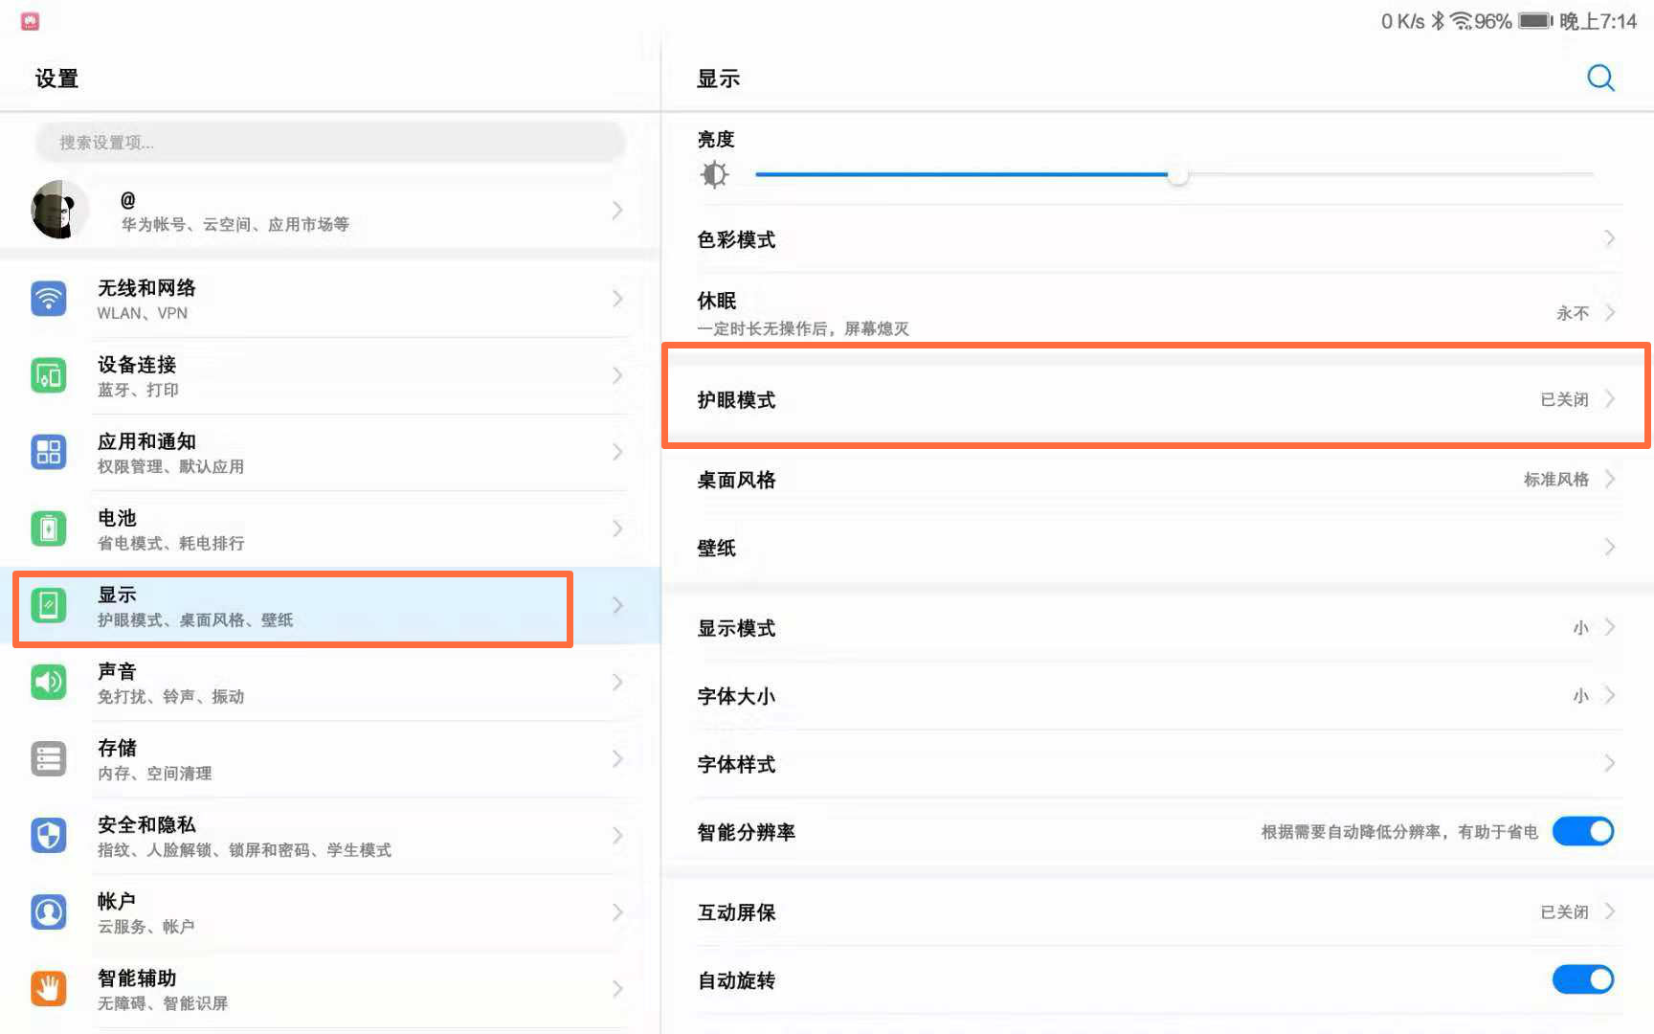Open the 存储 storage icon
Viewport: 1654px width, 1034px height.
[x=49, y=758]
